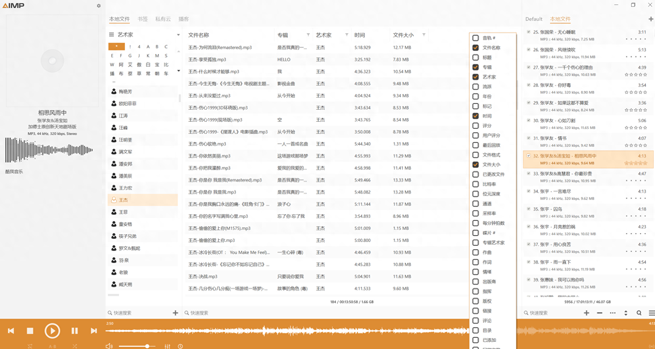The image size is (655, 349).
Task: Open the 艺术家 grouping dropdown
Action: coord(178,34)
